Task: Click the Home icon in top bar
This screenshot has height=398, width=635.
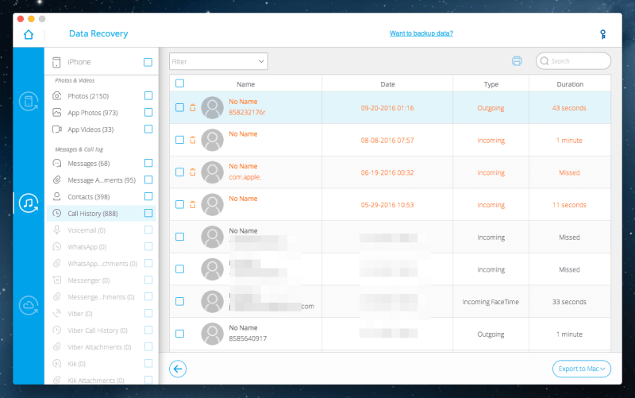Action: (x=29, y=34)
